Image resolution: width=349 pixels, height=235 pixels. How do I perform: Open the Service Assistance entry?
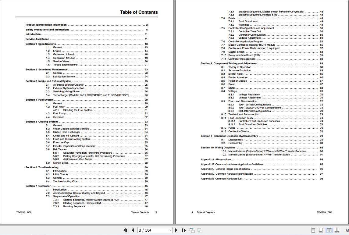pos(37,39)
